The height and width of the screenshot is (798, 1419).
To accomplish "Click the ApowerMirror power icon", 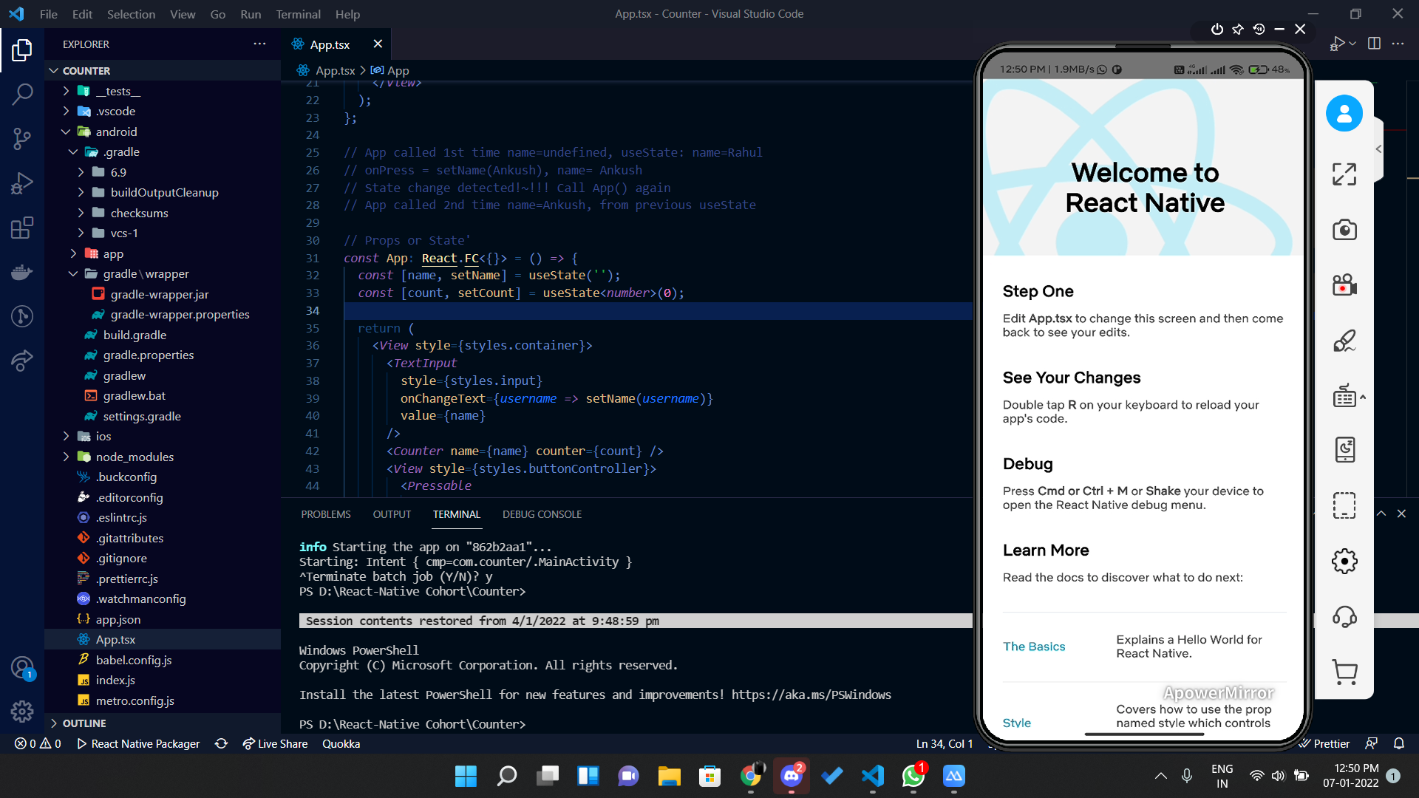I will [1217, 29].
